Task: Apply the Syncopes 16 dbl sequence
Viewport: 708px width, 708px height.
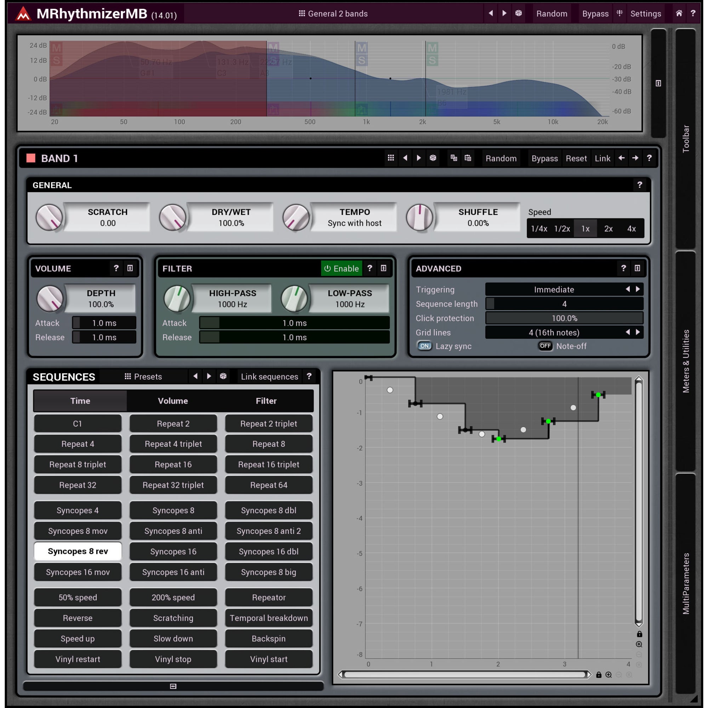Action: (x=269, y=551)
